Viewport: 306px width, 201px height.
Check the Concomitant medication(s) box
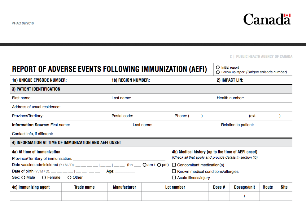(x=174, y=165)
